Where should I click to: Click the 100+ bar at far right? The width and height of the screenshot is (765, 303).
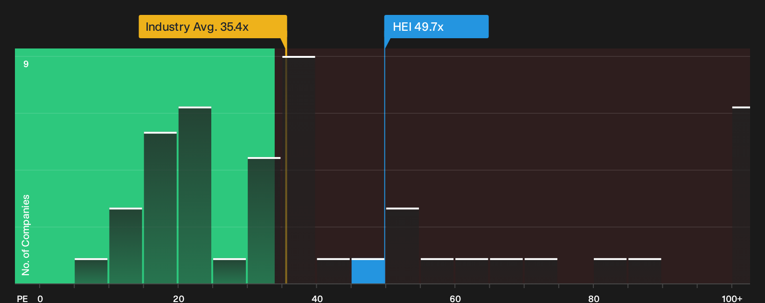tap(741, 195)
